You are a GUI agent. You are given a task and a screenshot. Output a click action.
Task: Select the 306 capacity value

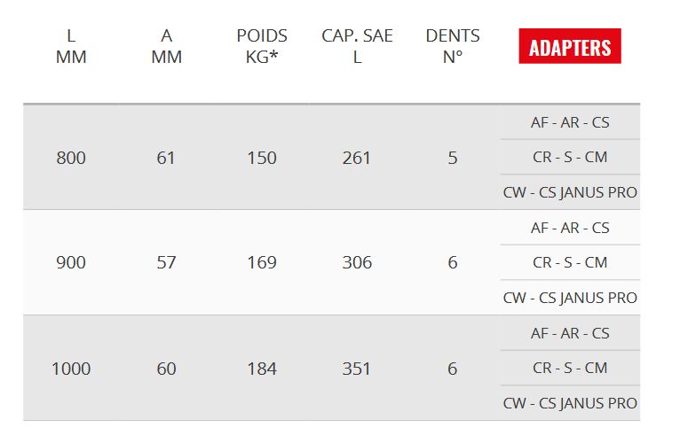[x=357, y=262]
